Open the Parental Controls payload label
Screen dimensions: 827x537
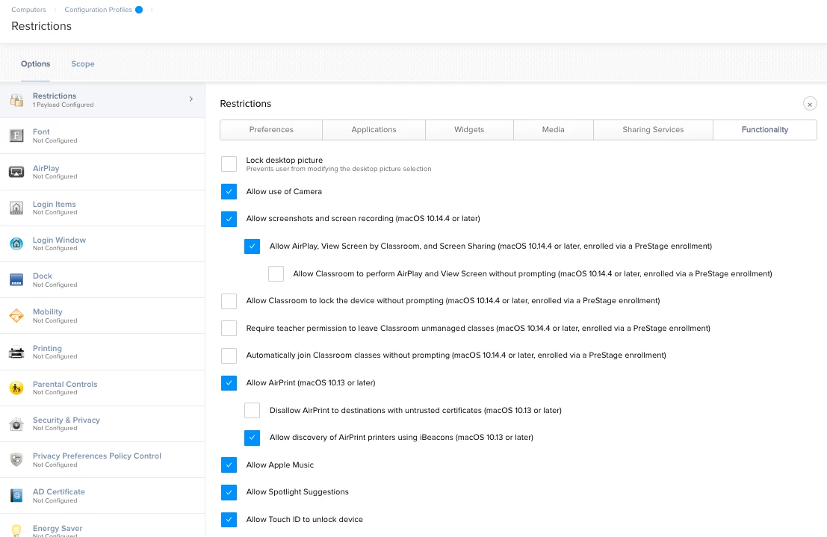click(x=65, y=384)
